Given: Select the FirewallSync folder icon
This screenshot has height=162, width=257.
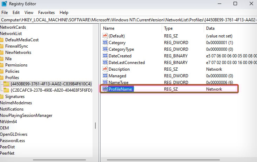Looking at the screenshot, I should pyautogui.click(x=2, y=46).
